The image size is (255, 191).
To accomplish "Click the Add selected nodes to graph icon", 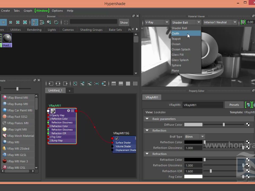I will click(x=82, y=84).
